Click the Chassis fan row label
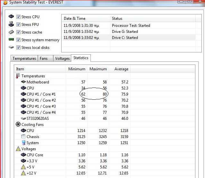 tap(33, 136)
